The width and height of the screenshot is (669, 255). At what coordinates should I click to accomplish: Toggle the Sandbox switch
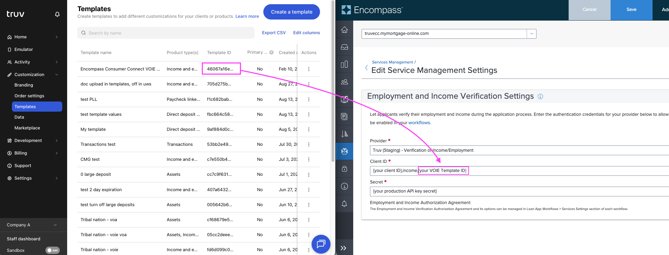pyautogui.click(x=52, y=250)
